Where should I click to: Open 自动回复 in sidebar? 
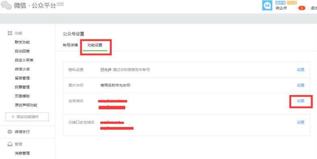click(x=22, y=51)
